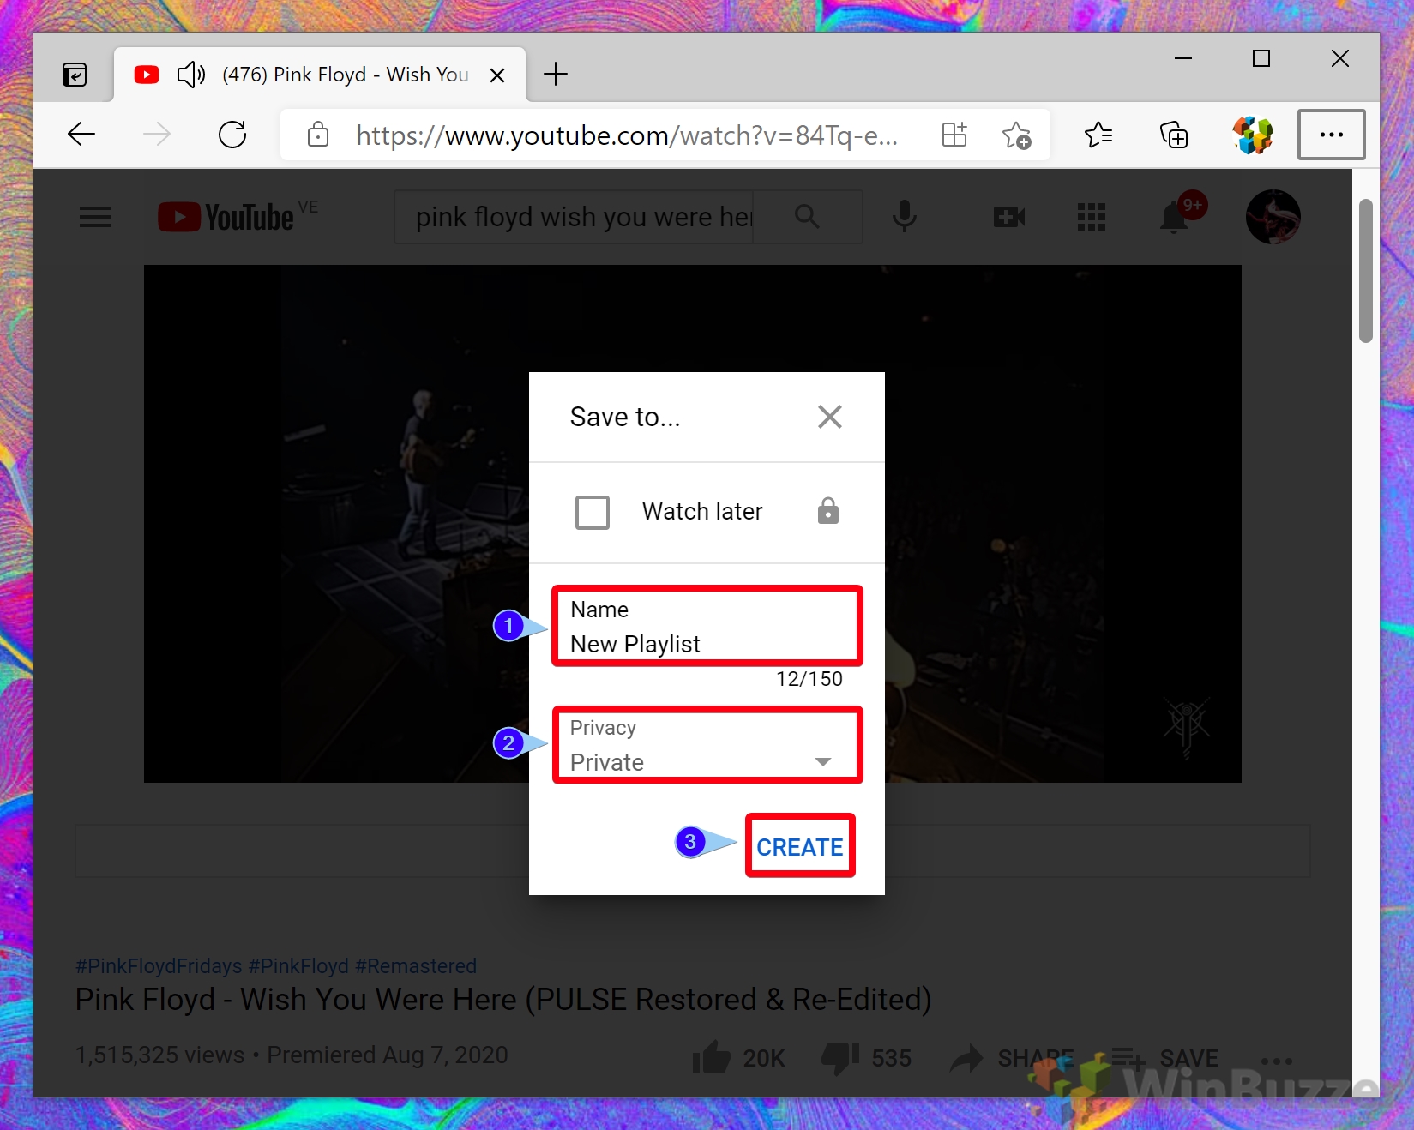Search YouTube with your voice
The height and width of the screenshot is (1130, 1414).
coord(904,217)
